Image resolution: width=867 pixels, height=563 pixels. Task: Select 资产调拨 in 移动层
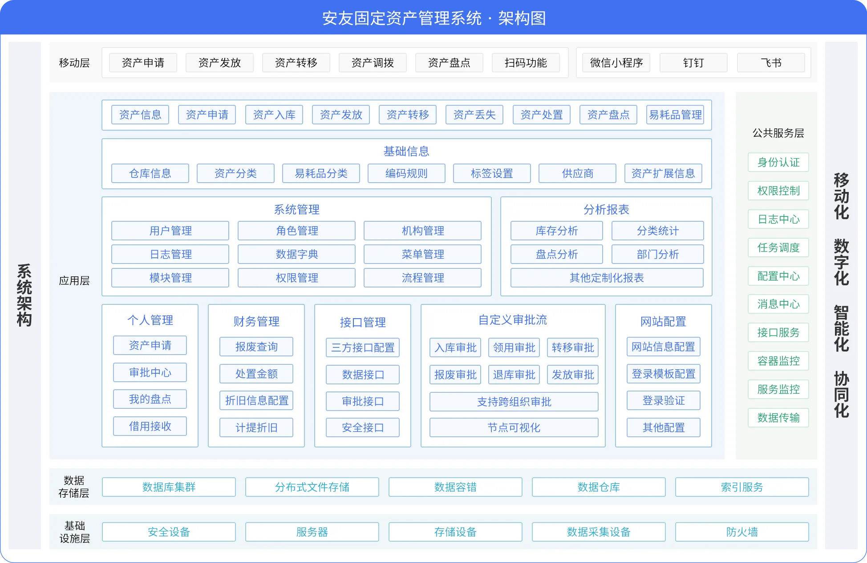(x=373, y=63)
